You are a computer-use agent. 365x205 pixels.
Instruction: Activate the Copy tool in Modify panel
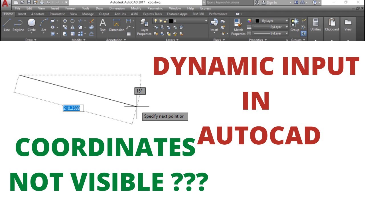pyautogui.click(x=65, y=27)
